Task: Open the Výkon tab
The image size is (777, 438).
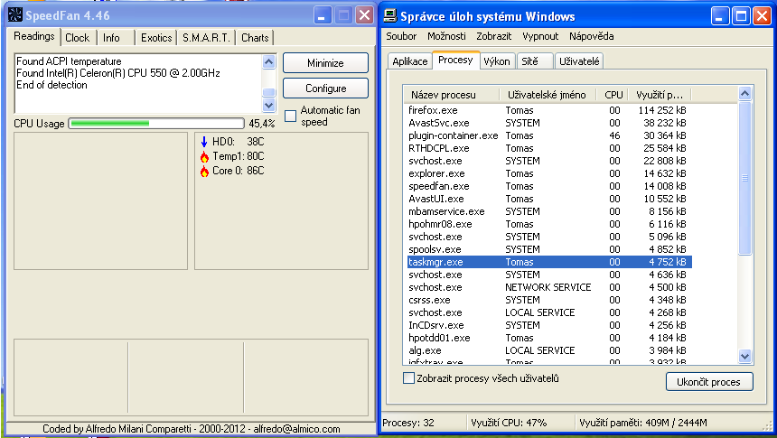Action: pyautogui.click(x=496, y=61)
